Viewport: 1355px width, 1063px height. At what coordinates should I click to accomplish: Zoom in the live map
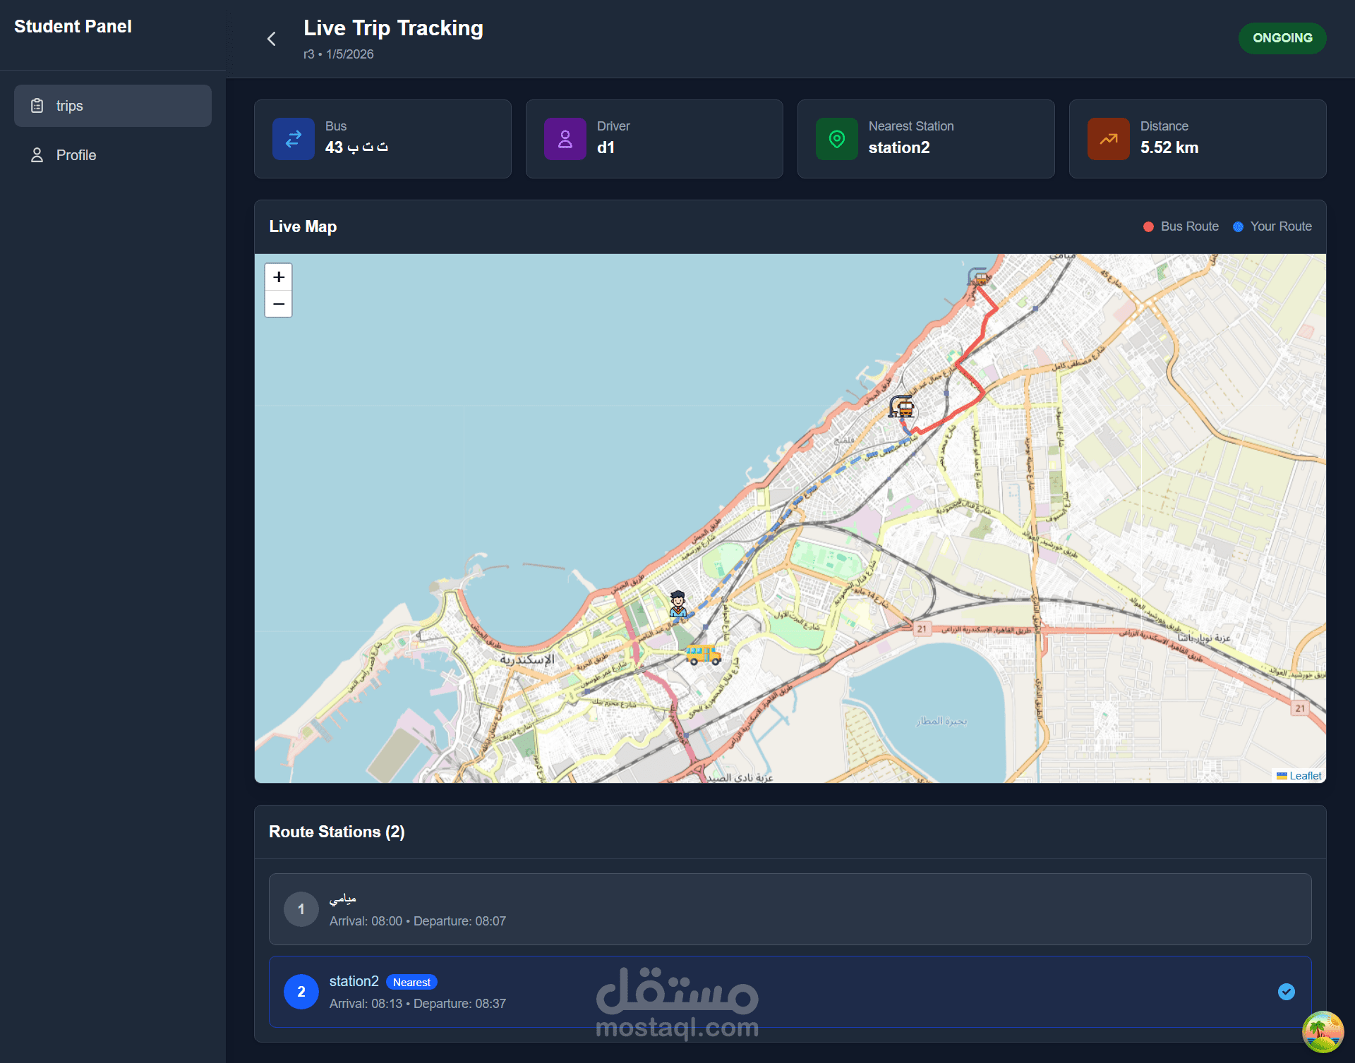(x=279, y=277)
